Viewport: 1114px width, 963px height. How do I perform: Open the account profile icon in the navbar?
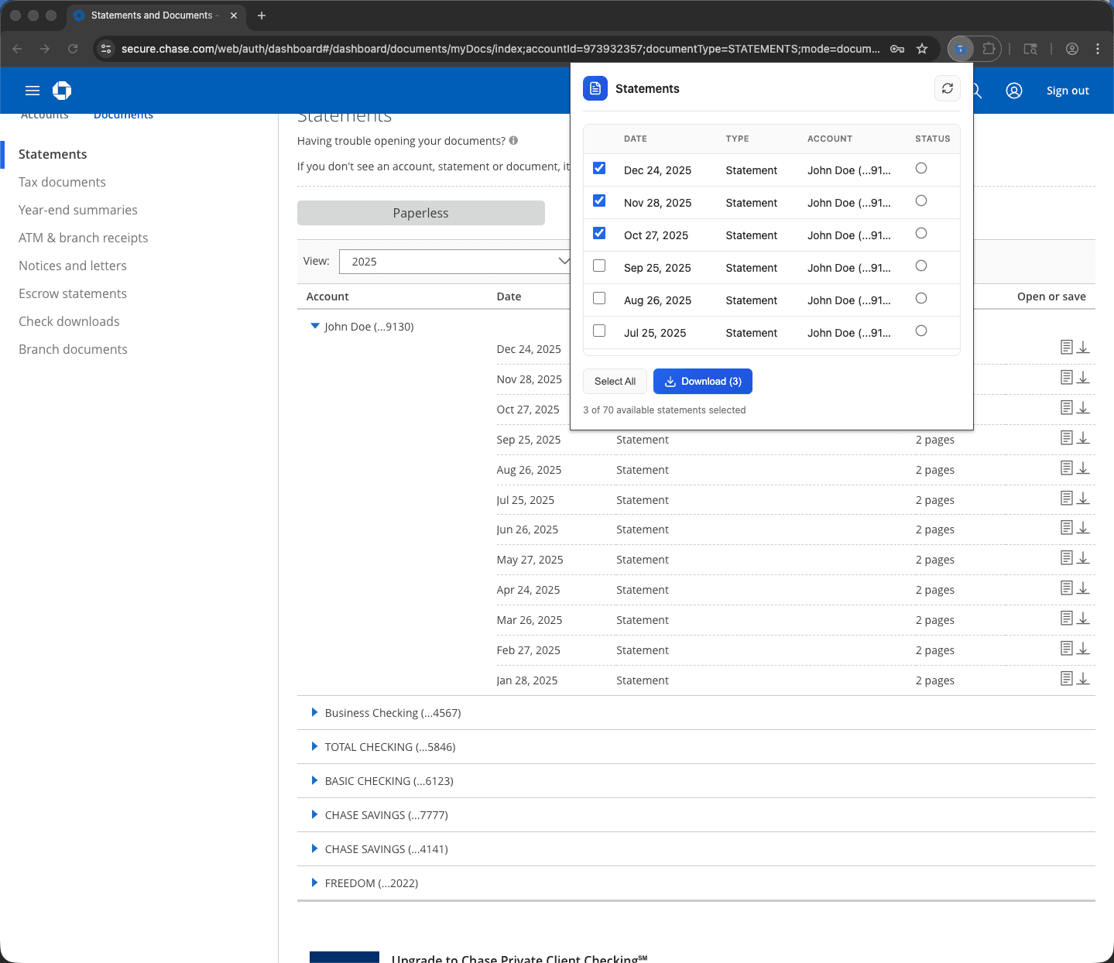1014,91
